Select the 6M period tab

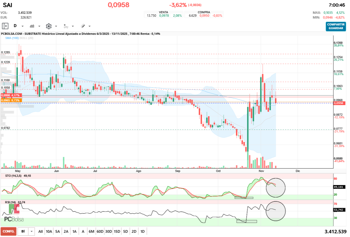[91, 231]
